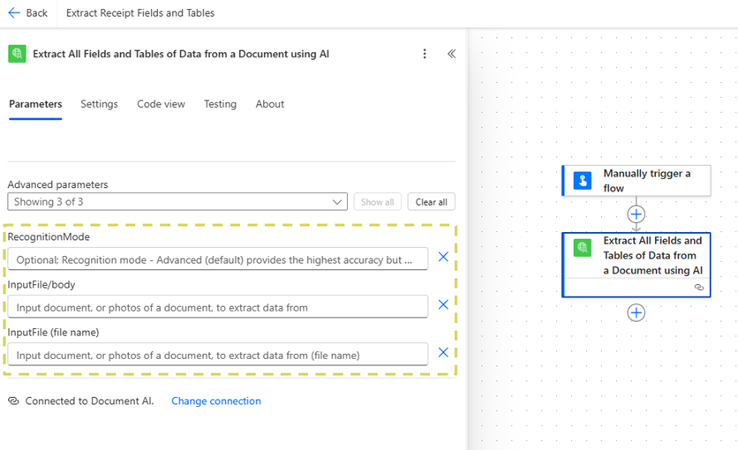The width and height of the screenshot is (738, 450).
Task: Open the About tab
Action: click(x=269, y=104)
